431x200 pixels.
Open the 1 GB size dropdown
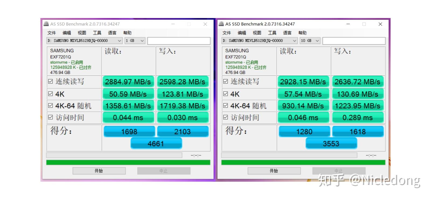[135, 41]
